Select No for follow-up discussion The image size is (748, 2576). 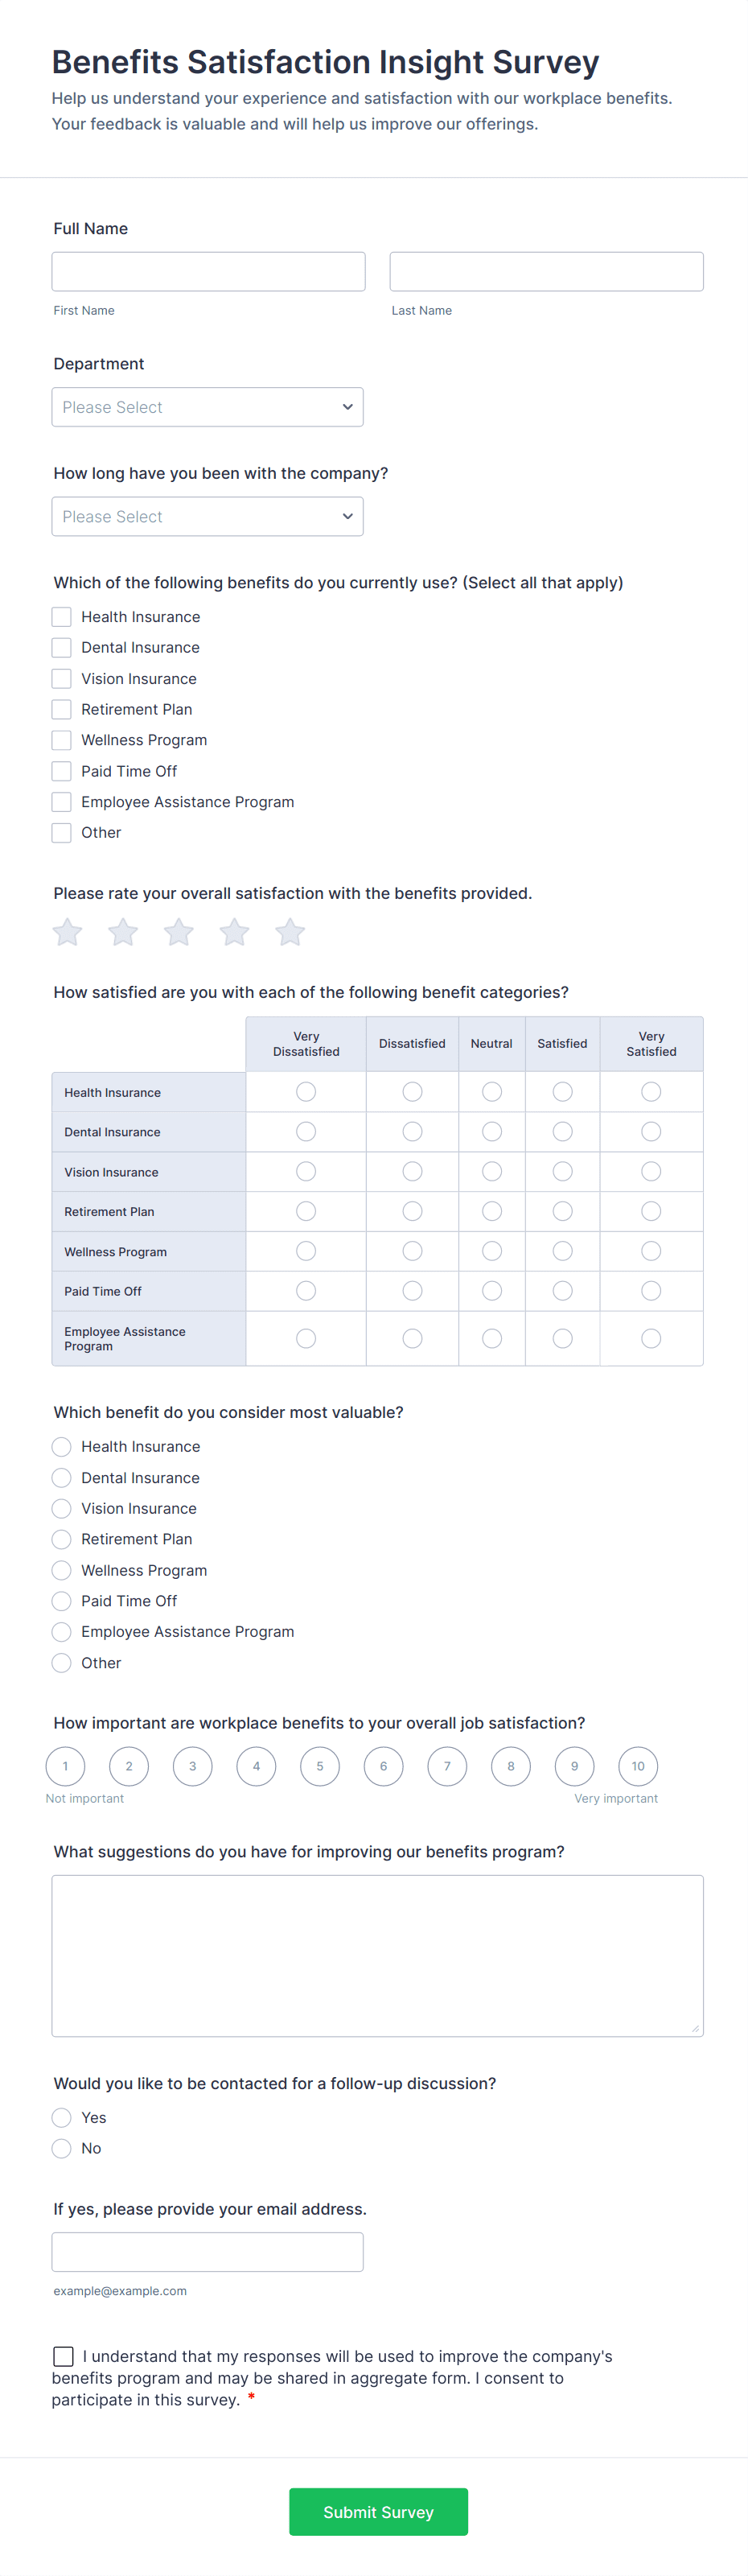coord(61,2148)
